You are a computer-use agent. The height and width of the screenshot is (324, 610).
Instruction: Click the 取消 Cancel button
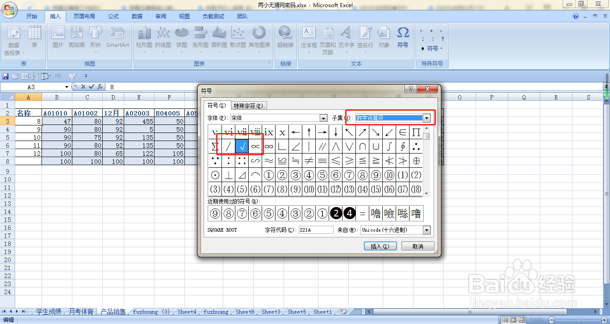coord(418,246)
